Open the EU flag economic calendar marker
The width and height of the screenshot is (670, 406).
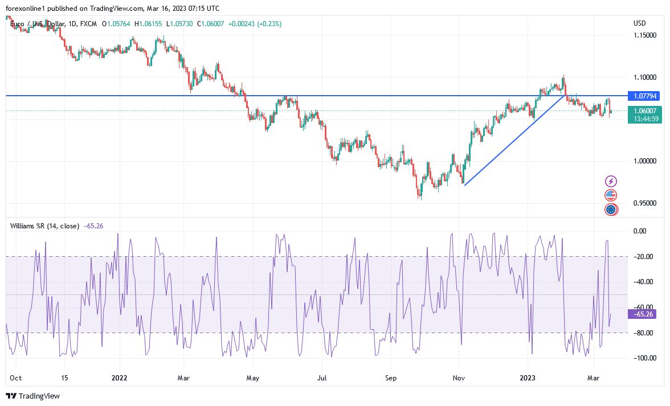tap(611, 209)
